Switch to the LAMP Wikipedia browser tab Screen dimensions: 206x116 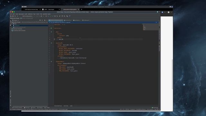tap(51, 9)
